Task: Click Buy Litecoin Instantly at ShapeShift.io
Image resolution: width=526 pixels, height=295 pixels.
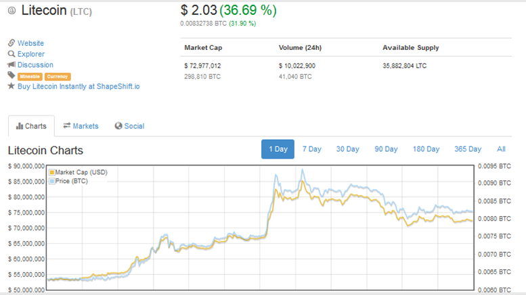Action: pyautogui.click(x=79, y=86)
